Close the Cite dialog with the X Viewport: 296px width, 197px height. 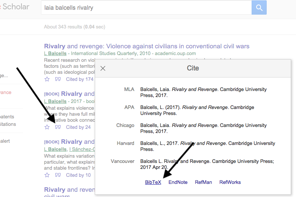pyautogui.click(x=103, y=68)
